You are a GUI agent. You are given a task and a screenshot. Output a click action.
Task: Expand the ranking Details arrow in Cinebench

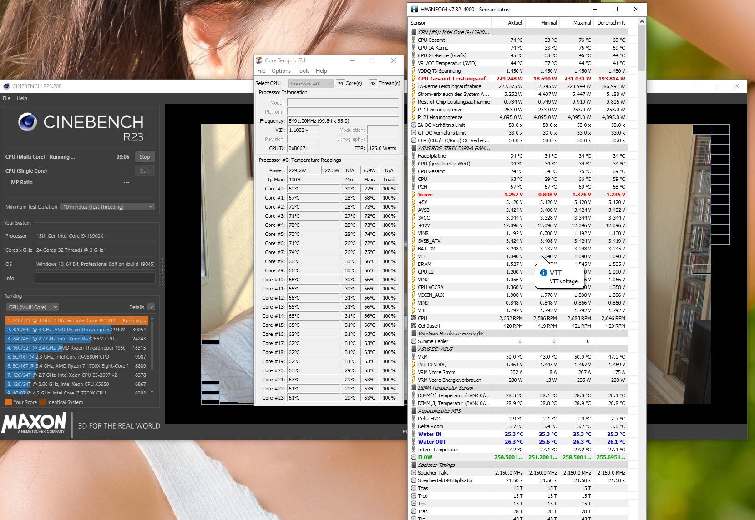[151, 307]
